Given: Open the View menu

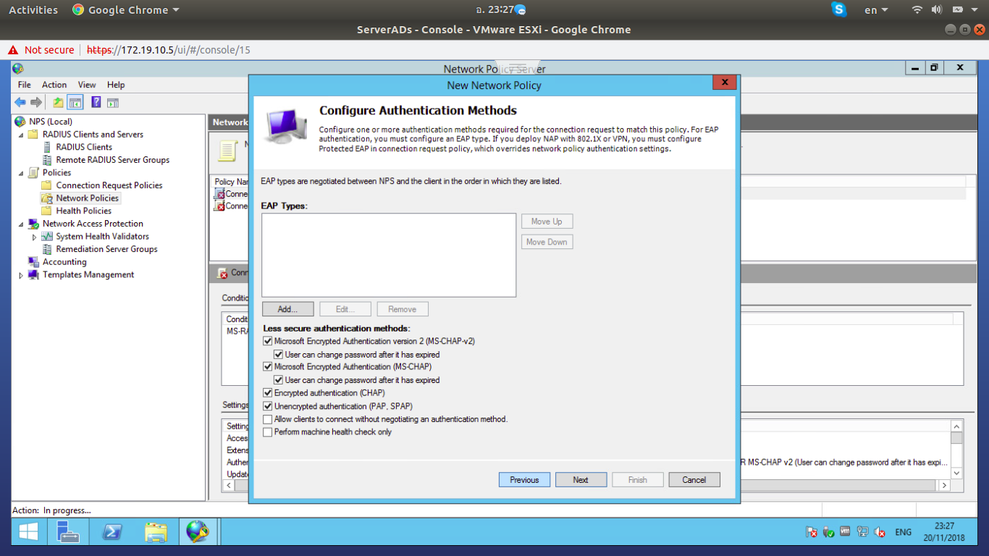Looking at the screenshot, I should tap(87, 85).
